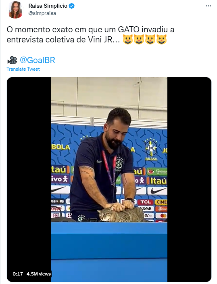Viewport: 217px width, 284px height.
Task: Click the 4.5M views counter
Action: 39,274
